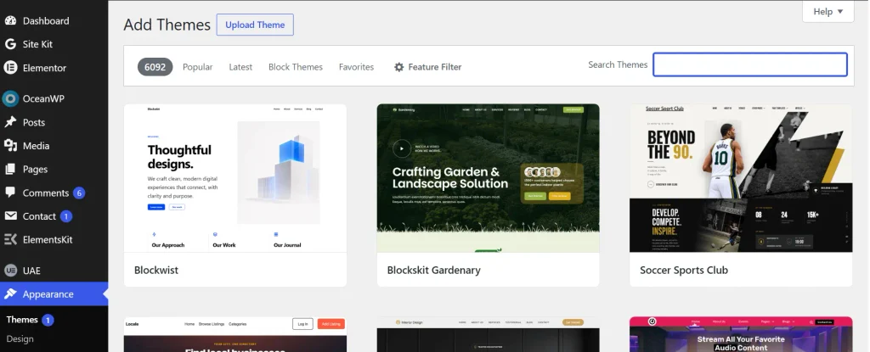The width and height of the screenshot is (870, 352).
Task: Click the Feature Filter gear icon
Action: click(x=399, y=67)
